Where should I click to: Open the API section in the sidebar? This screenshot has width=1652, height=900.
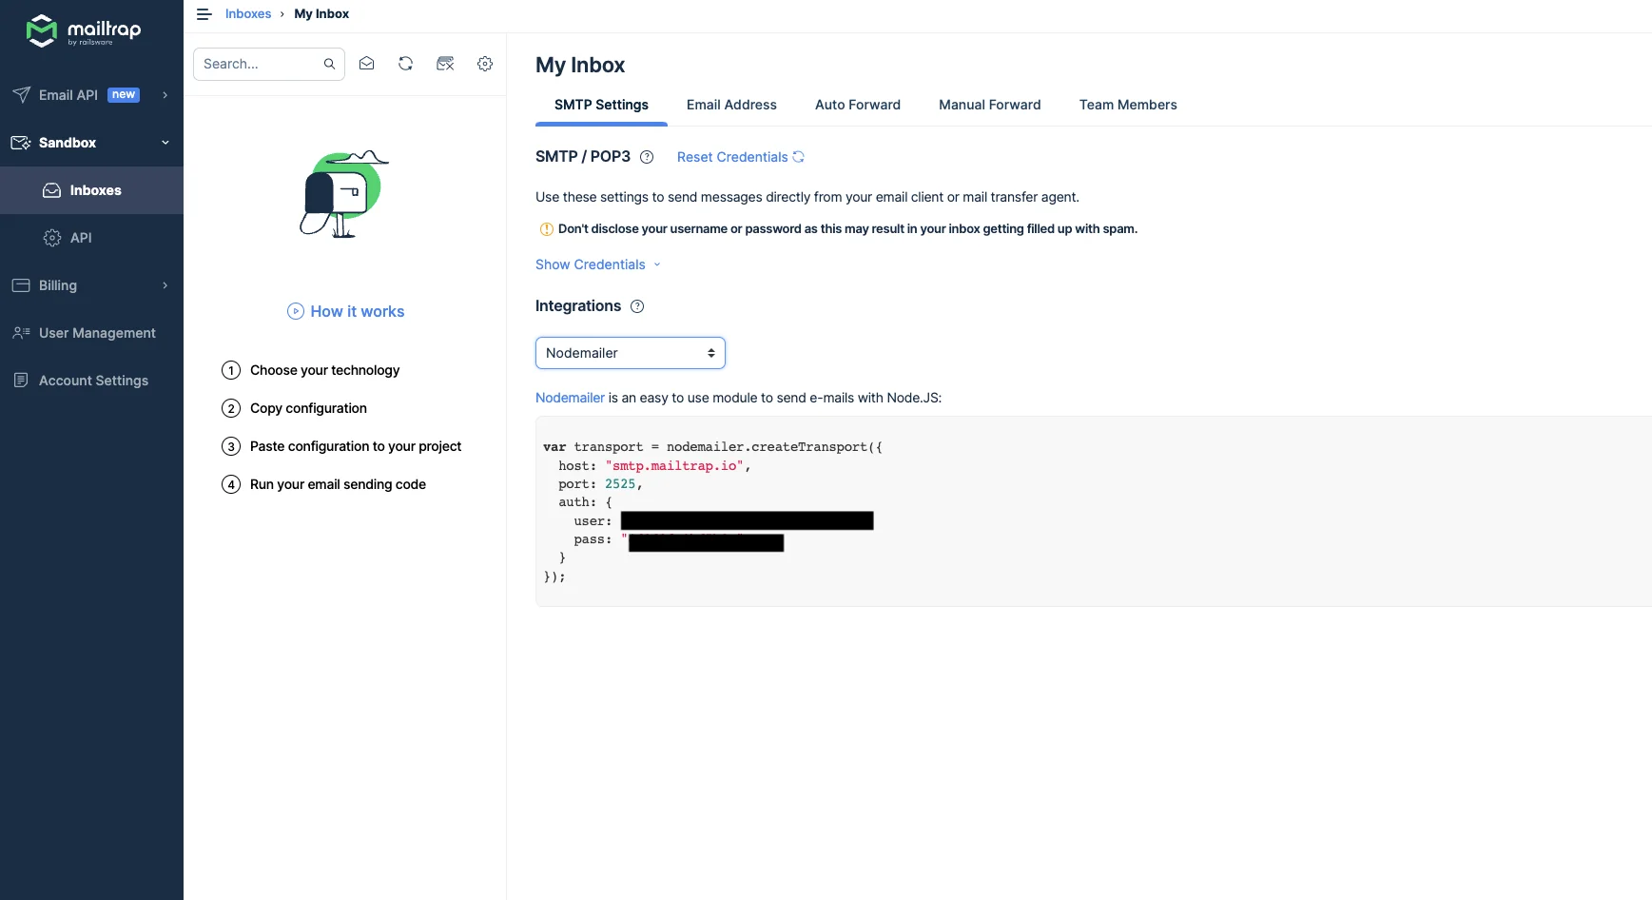82,238
